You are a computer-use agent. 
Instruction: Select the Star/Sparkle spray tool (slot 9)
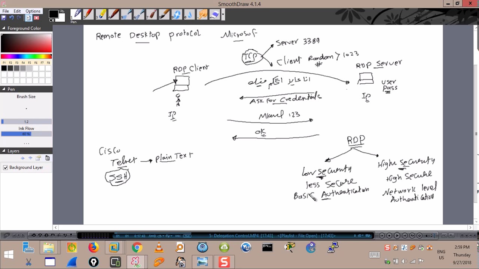tap(177, 15)
